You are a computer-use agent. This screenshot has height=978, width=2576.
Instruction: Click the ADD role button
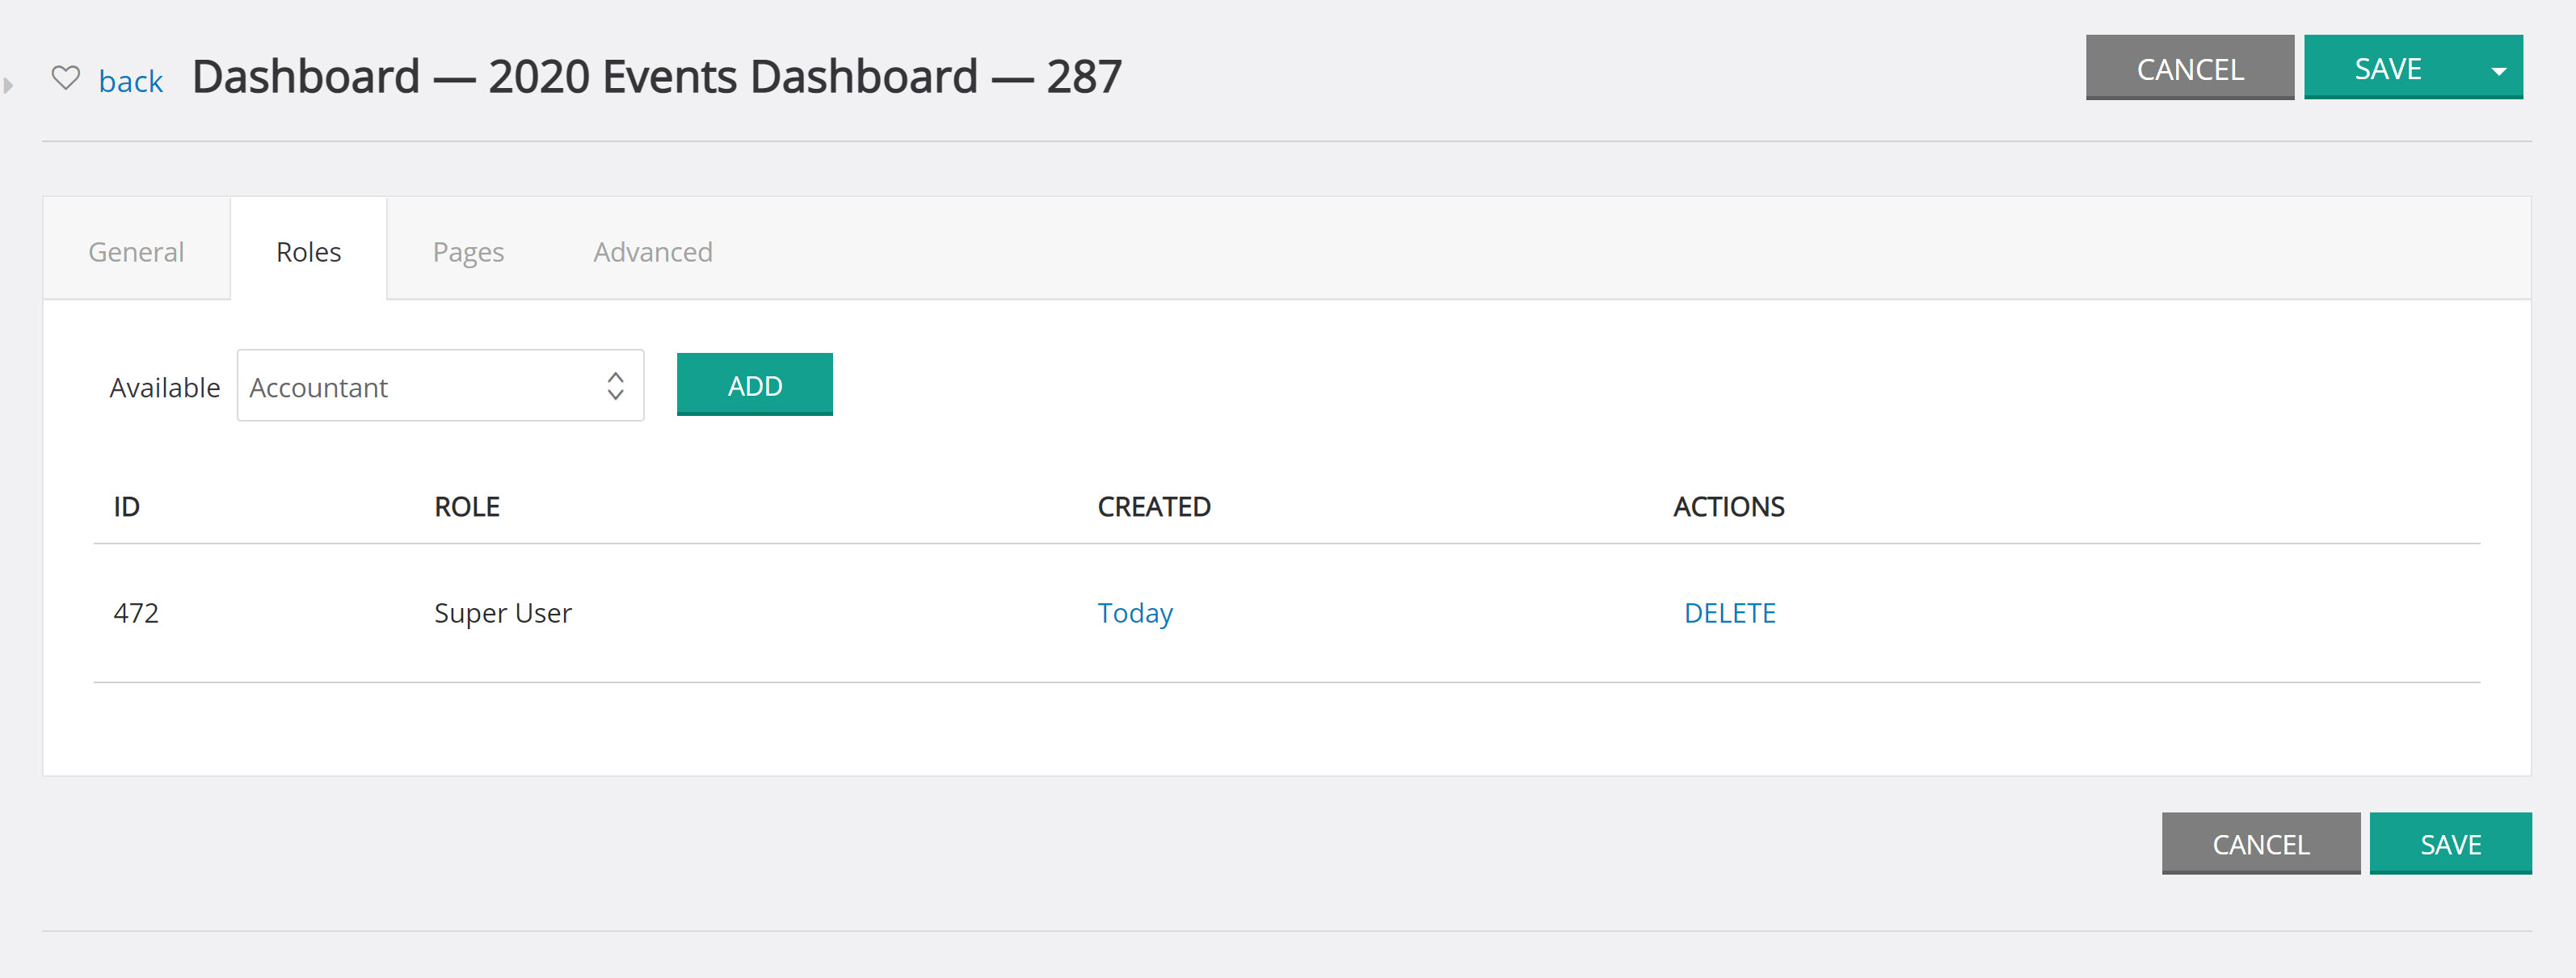point(755,384)
